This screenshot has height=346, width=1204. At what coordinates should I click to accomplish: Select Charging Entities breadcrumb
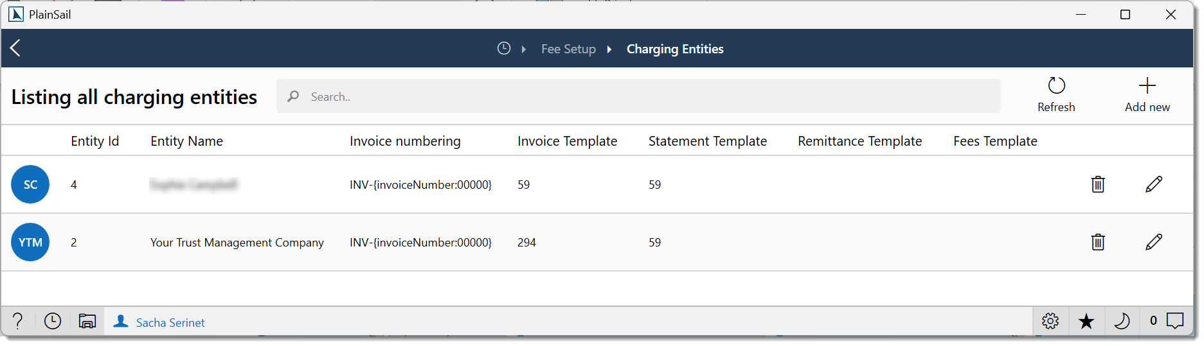pos(675,49)
